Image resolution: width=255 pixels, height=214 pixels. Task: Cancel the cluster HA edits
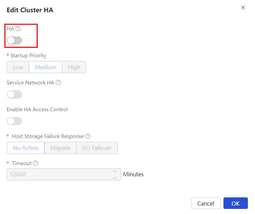click(x=206, y=203)
